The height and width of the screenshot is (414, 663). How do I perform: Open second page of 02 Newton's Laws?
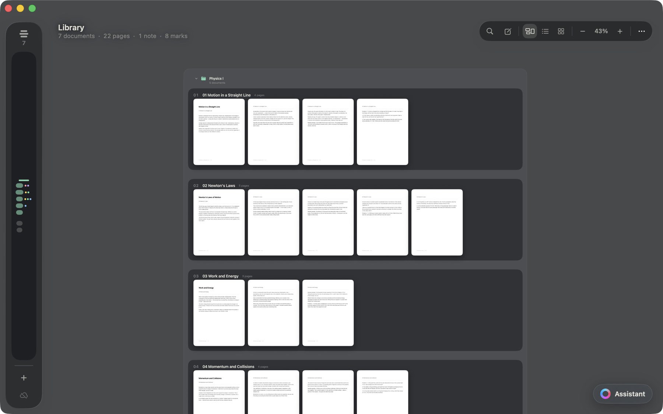coord(273,222)
